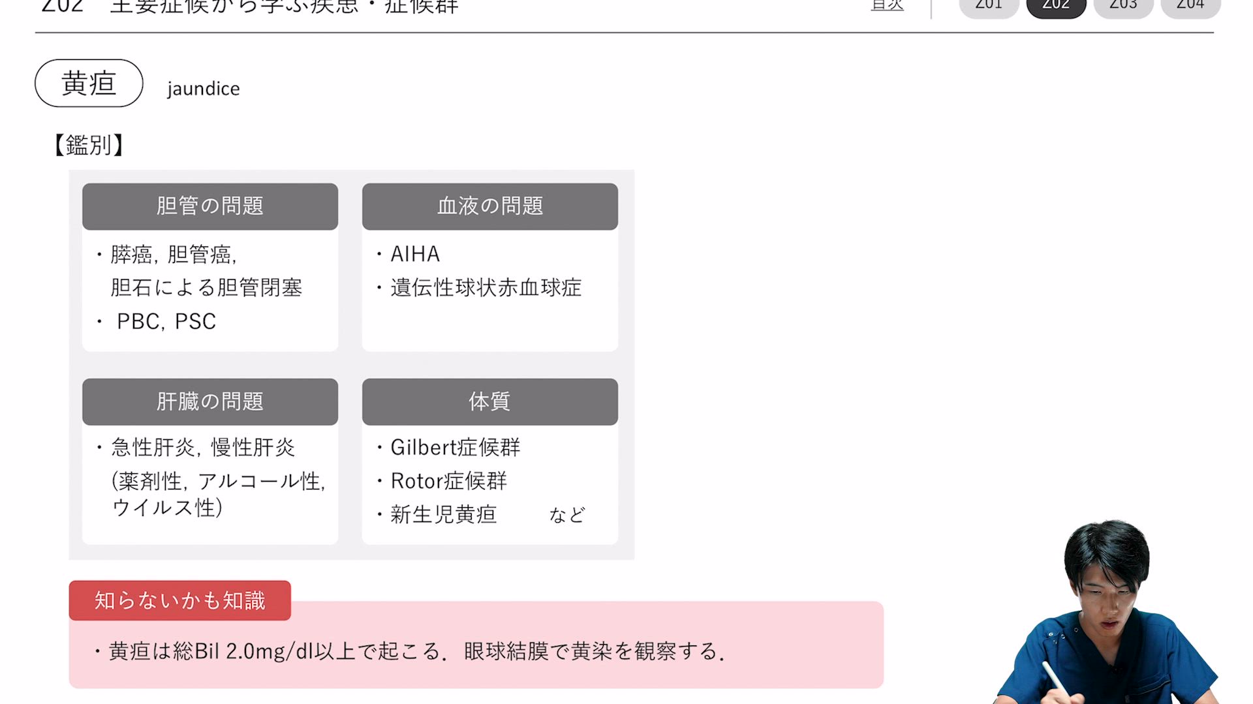Screen dimensions: 1253x704
Task: Select the 血液の問題 header box
Action: tap(490, 207)
